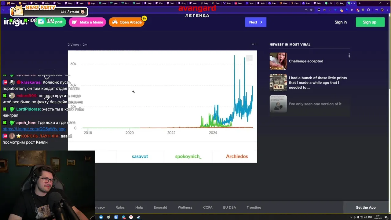Expand the system tray hidden icons chevron
The height and width of the screenshot is (220, 391).
pos(350,217)
